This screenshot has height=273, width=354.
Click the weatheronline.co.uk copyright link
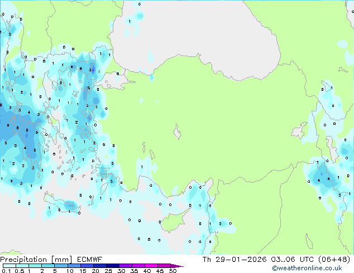point(307,268)
